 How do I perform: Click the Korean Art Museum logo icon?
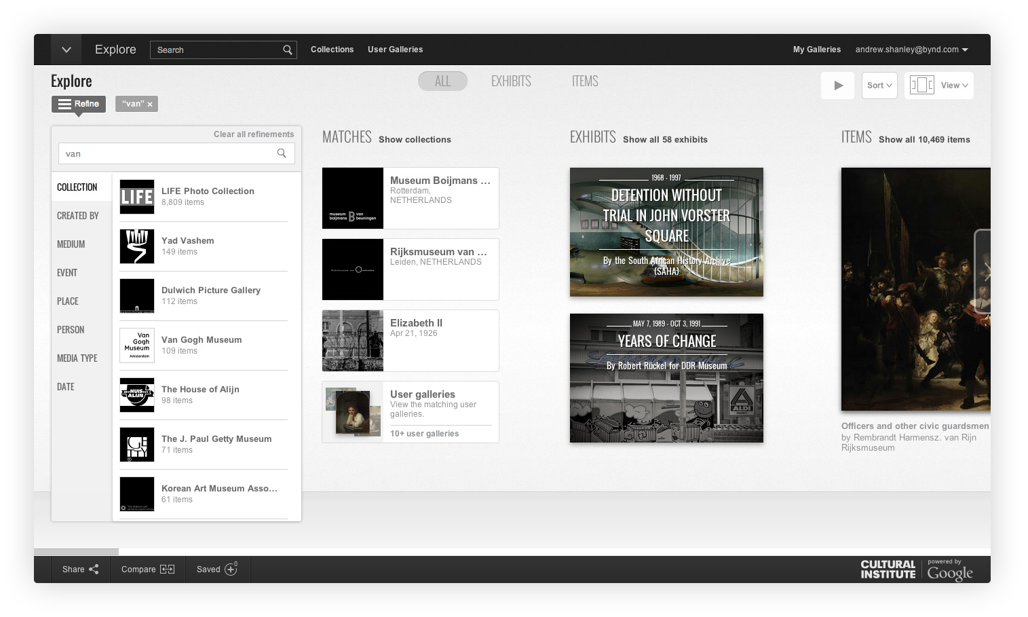[137, 494]
